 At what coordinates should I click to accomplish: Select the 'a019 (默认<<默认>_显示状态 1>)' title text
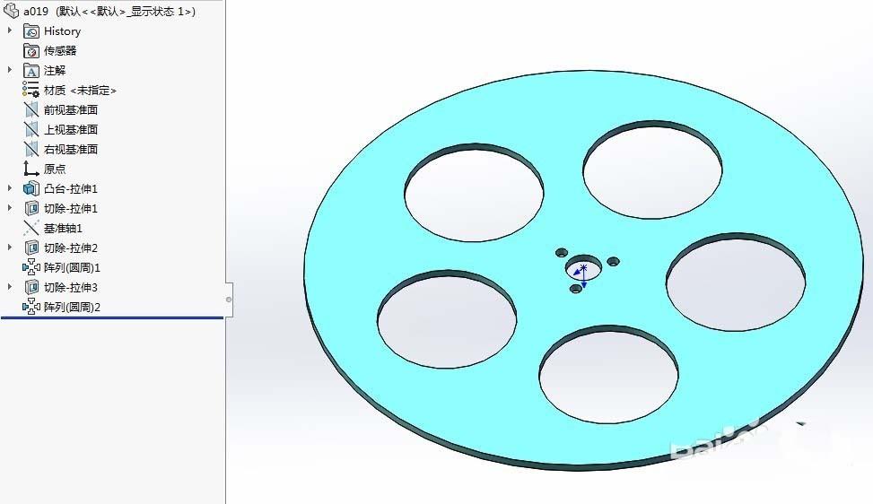(109, 11)
